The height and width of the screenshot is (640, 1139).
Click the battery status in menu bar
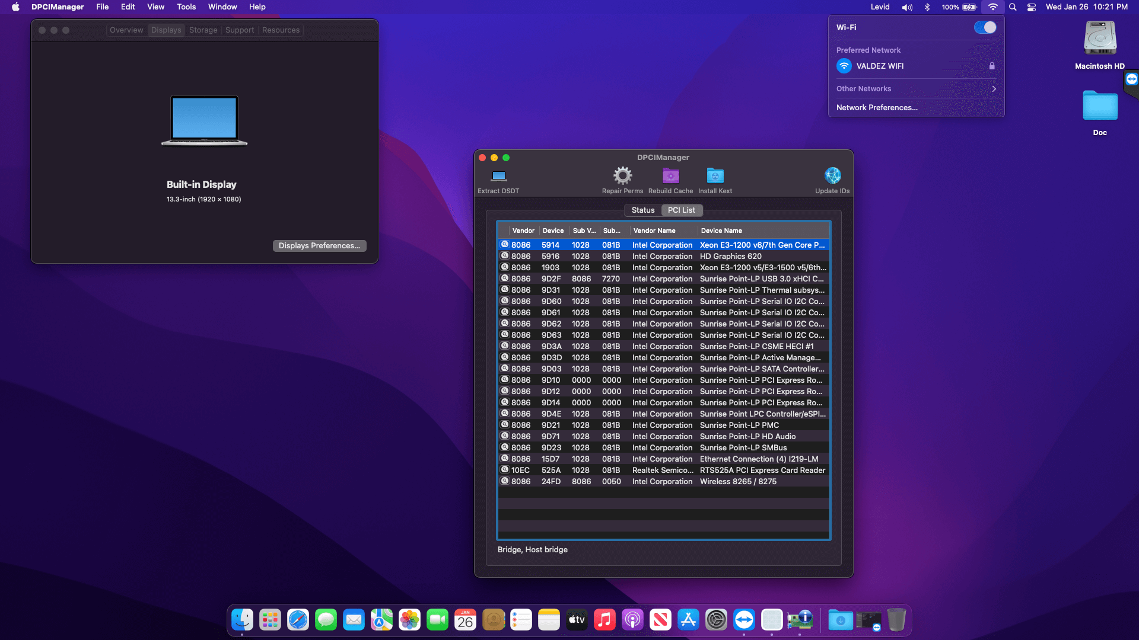(959, 7)
